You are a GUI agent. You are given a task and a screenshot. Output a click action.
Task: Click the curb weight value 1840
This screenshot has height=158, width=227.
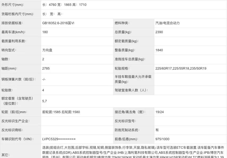tap(159, 50)
